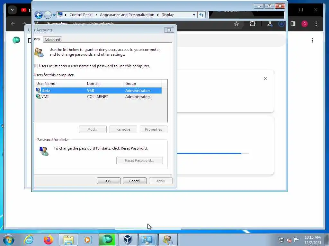Toggle the browser side panel icon
Image resolution: width=329 pixels, height=246 pixels.
click(293, 24)
